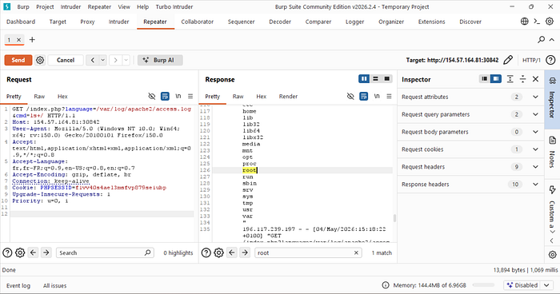Click the Send request button
This screenshot has width=560, height=294.
tap(18, 60)
